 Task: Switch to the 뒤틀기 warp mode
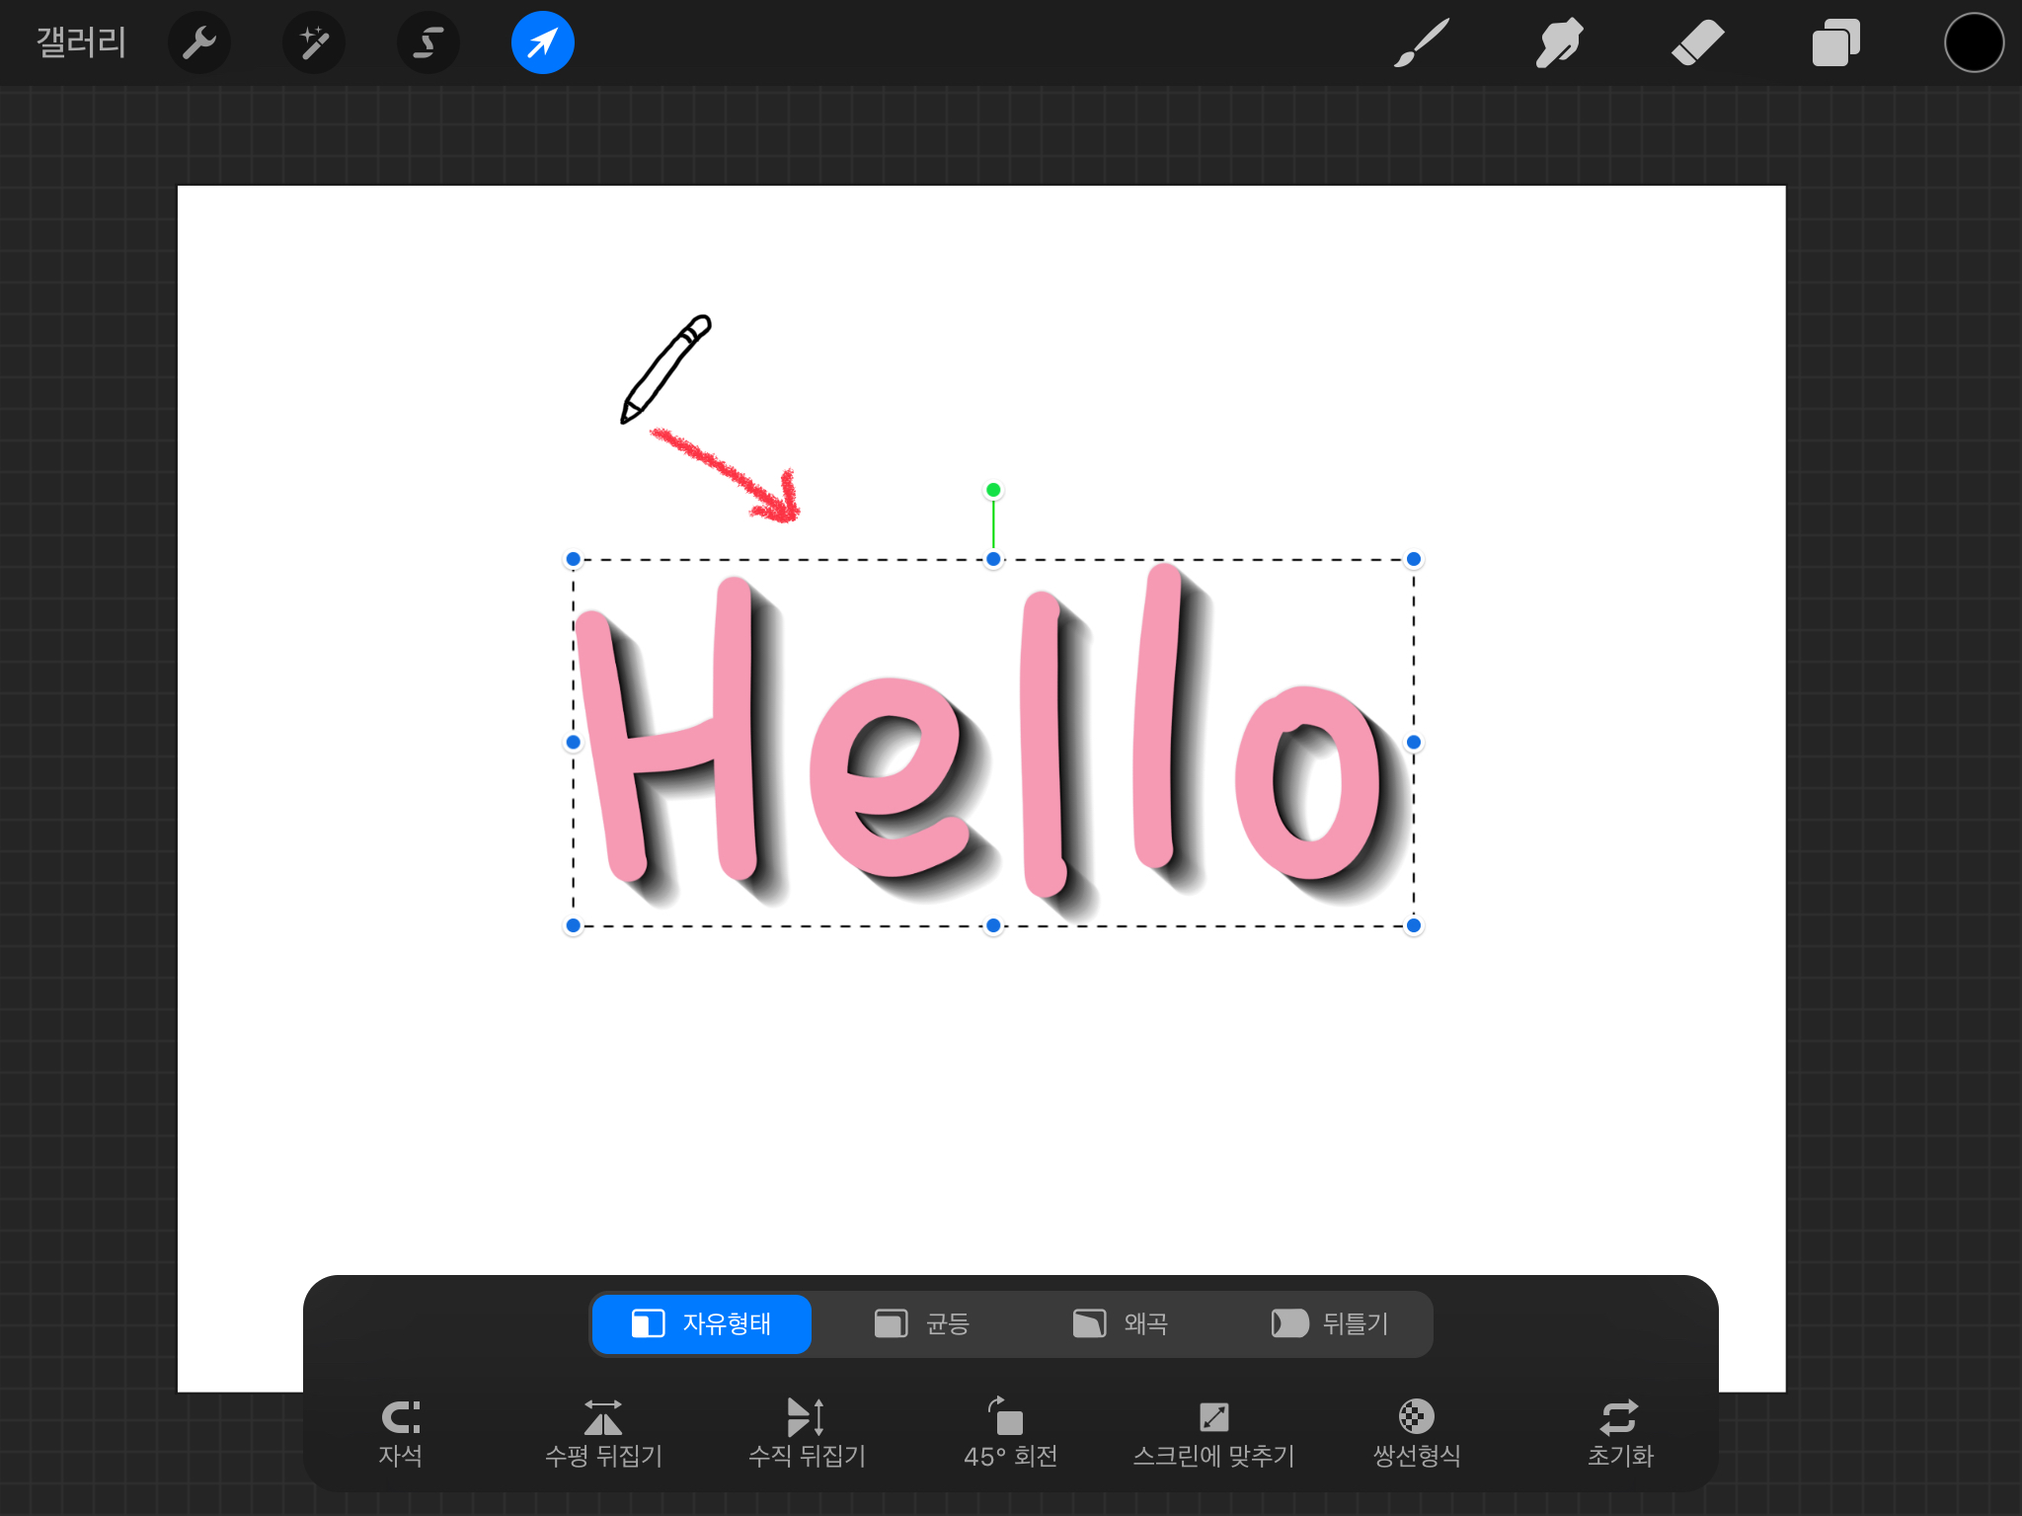(x=1330, y=1323)
